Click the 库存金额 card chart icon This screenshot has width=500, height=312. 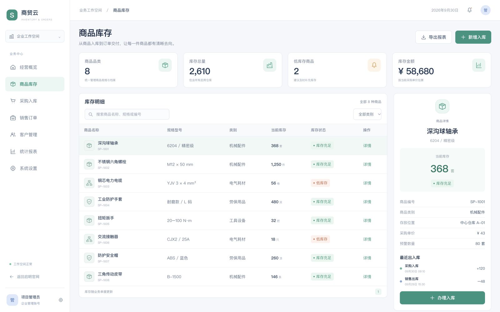pyautogui.click(x=478, y=65)
